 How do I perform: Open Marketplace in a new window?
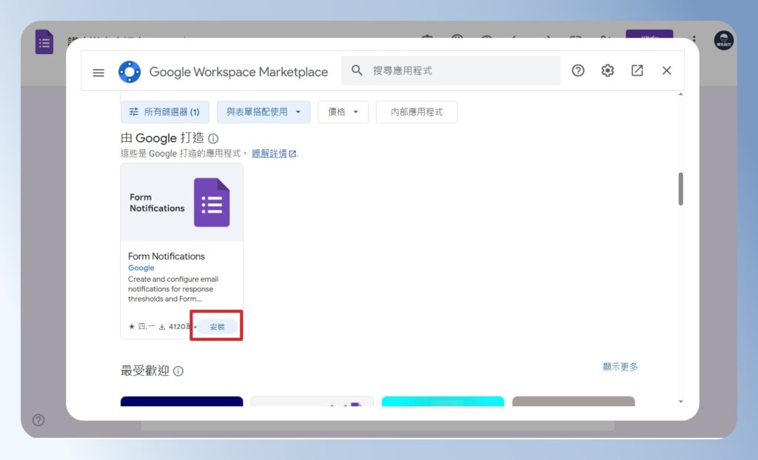pyautogui.click(x=637, y=70)
